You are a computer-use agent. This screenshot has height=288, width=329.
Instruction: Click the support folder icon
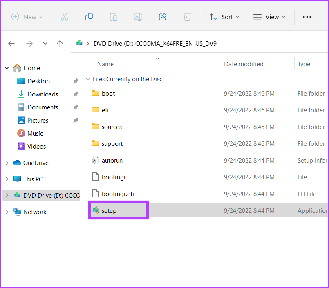pos(96,143)
